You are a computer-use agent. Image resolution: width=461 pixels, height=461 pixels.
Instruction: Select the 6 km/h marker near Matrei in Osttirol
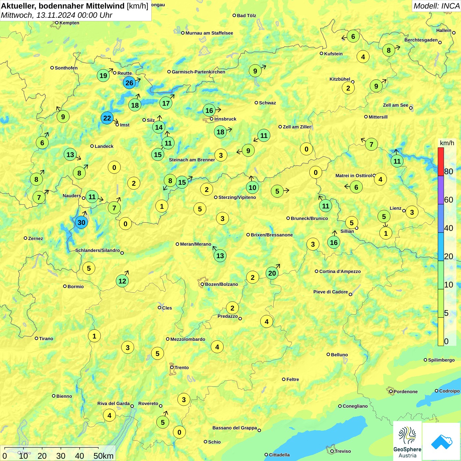(x=356, y=187)
